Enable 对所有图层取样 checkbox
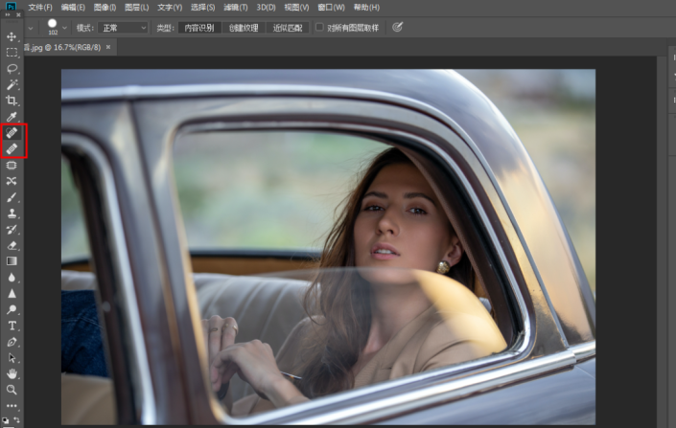This screenshot has width=676, height=428. pos(320,28)
